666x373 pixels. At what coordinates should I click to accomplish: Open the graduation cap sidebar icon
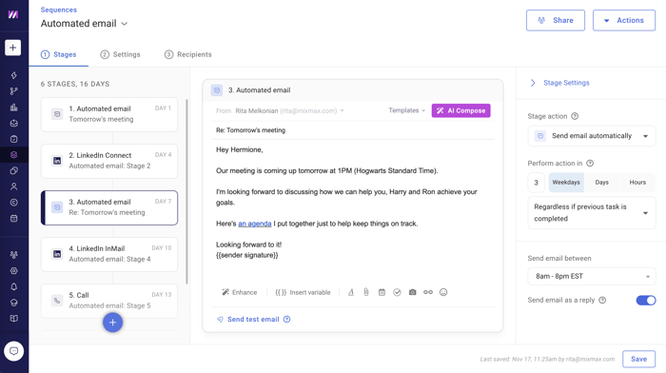(13, 303)
